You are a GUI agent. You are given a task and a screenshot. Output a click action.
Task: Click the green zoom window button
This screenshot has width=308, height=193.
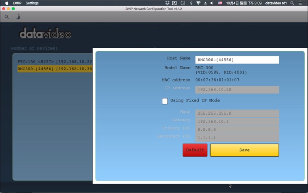coord(13,8)
